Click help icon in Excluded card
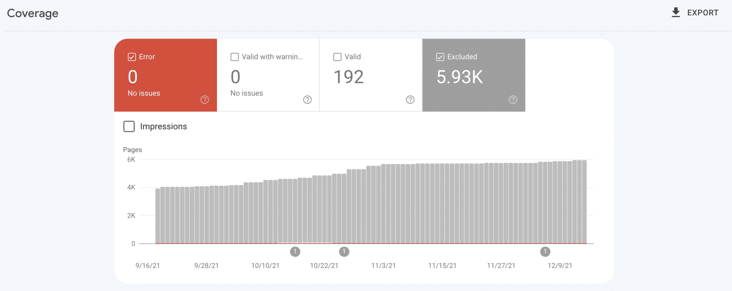 [513, 100]
